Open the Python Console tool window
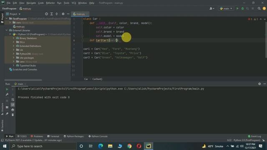267x150 pixels. click(x=98, y=136)
